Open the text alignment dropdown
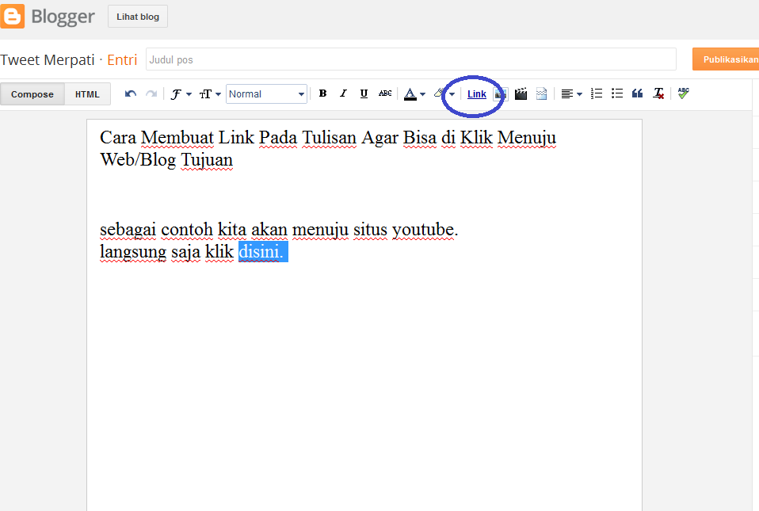 pos(570,93)
